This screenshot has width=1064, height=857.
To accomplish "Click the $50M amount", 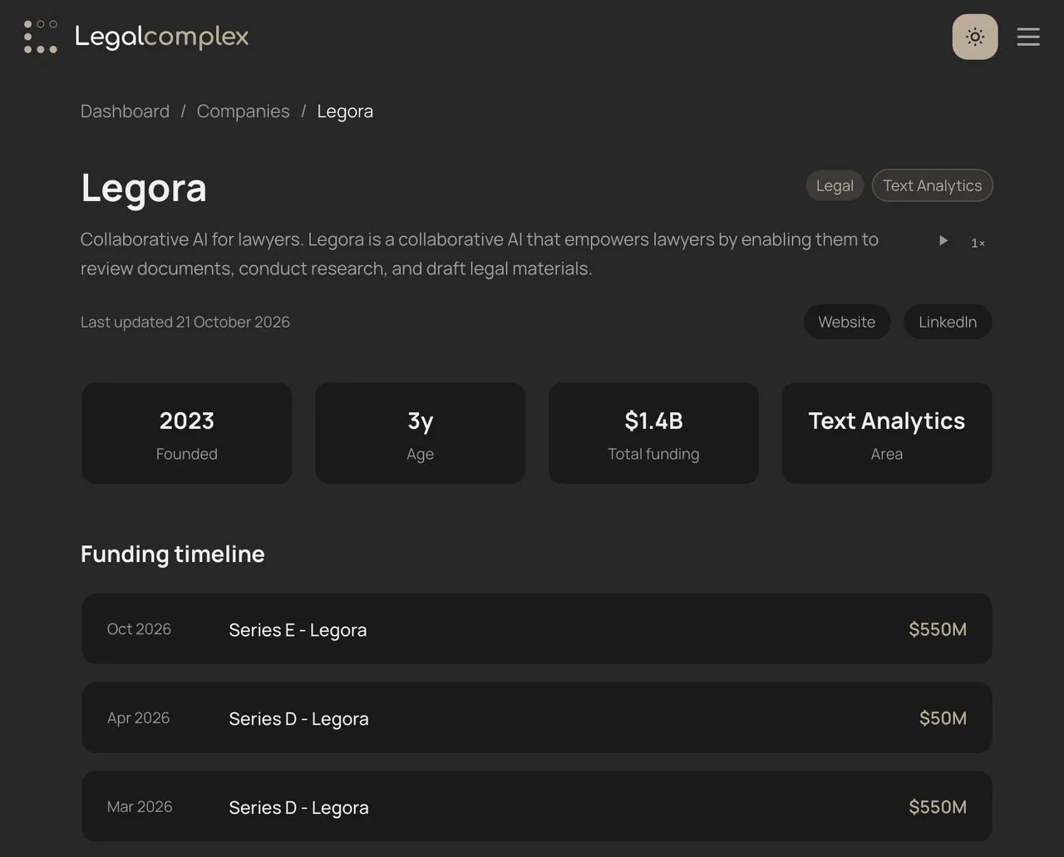I will [943, 718].
